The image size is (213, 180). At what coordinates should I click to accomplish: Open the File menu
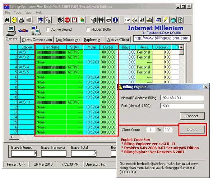[8, 13]
